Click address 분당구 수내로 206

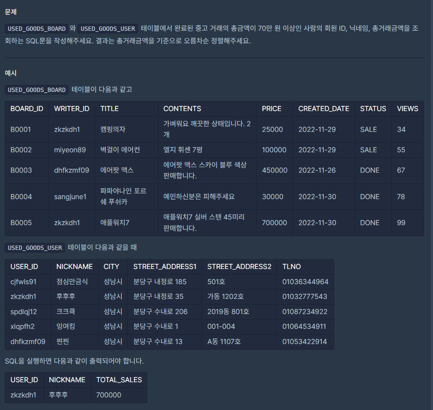pyautogui.click(x=160, y=312)
